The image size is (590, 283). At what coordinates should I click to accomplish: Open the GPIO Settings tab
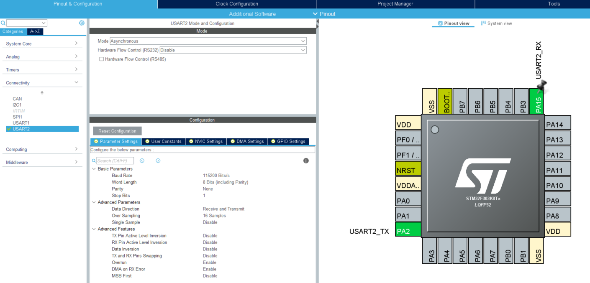click(288, 141)
